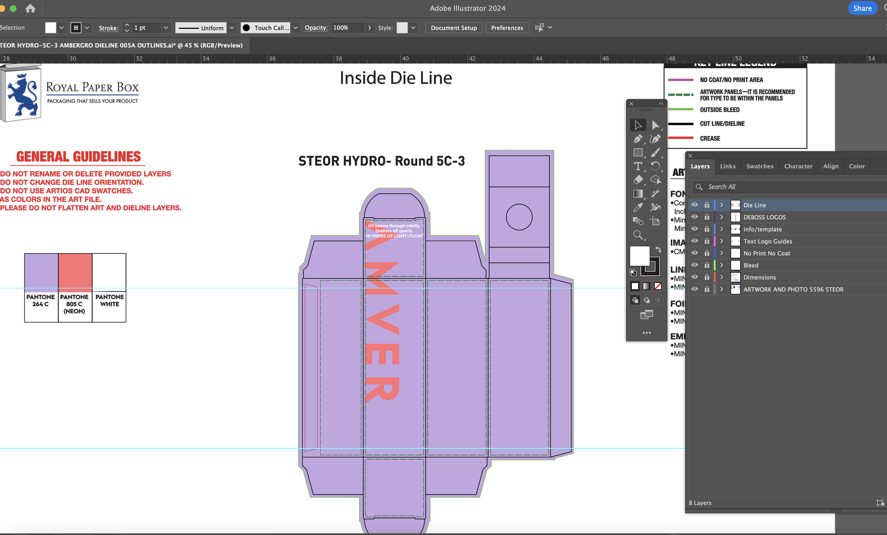Unlock the Die Line layer

[x=707, y=205]
